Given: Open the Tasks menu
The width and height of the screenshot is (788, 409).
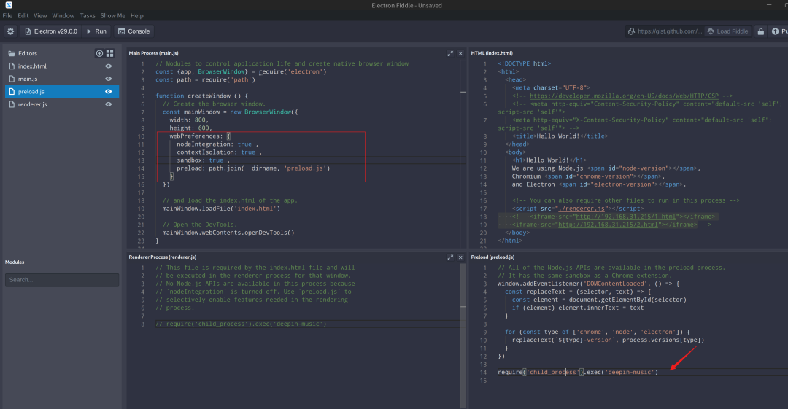Looking at the screenshot, I should click(88, 15).
